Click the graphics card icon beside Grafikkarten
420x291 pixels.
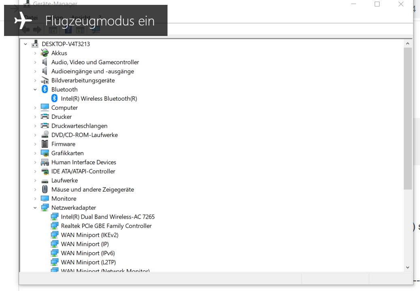tap(45, 153)
